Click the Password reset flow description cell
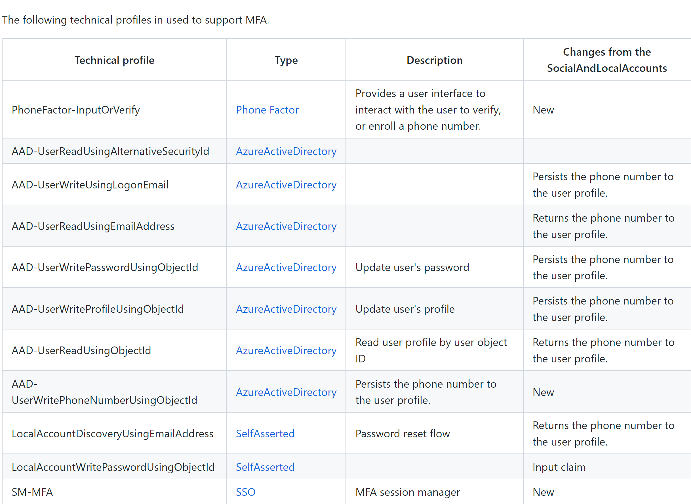 (x=403, y=434)
